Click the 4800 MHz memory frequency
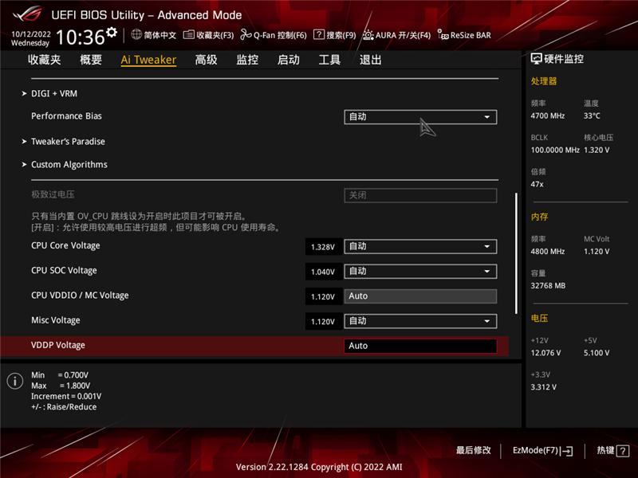638x478 pixels. coord(548,252)
